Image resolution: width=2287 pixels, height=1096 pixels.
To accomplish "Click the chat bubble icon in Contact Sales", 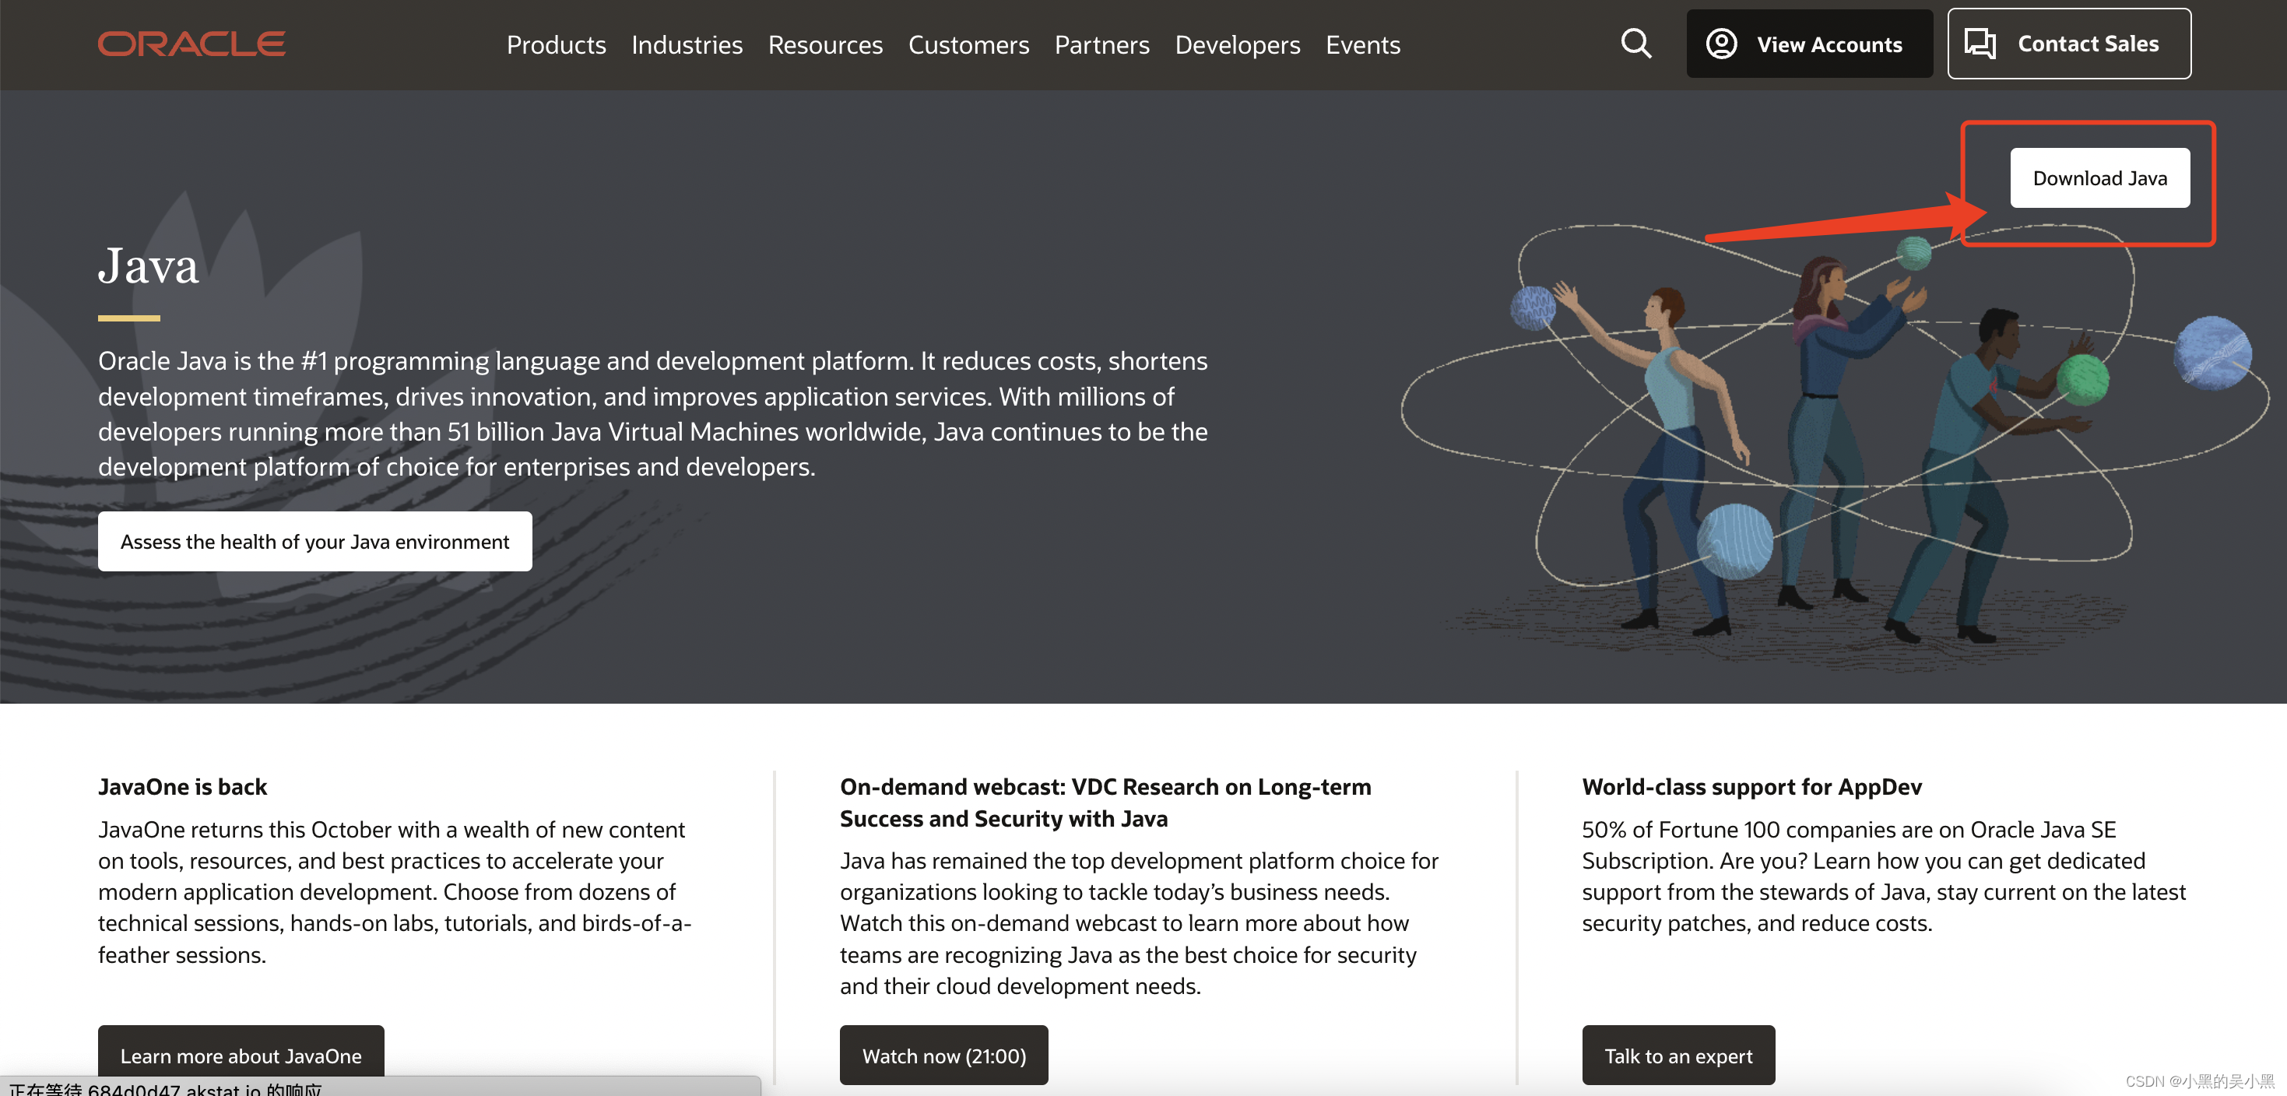I will coord(1979,44).
